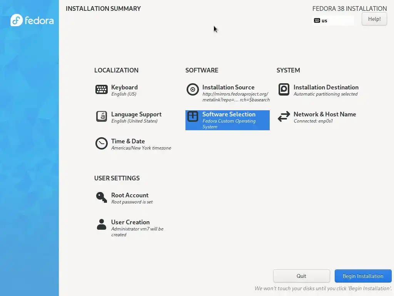
Task: Open the Keyboard layout icon
Action: point(102,89)
